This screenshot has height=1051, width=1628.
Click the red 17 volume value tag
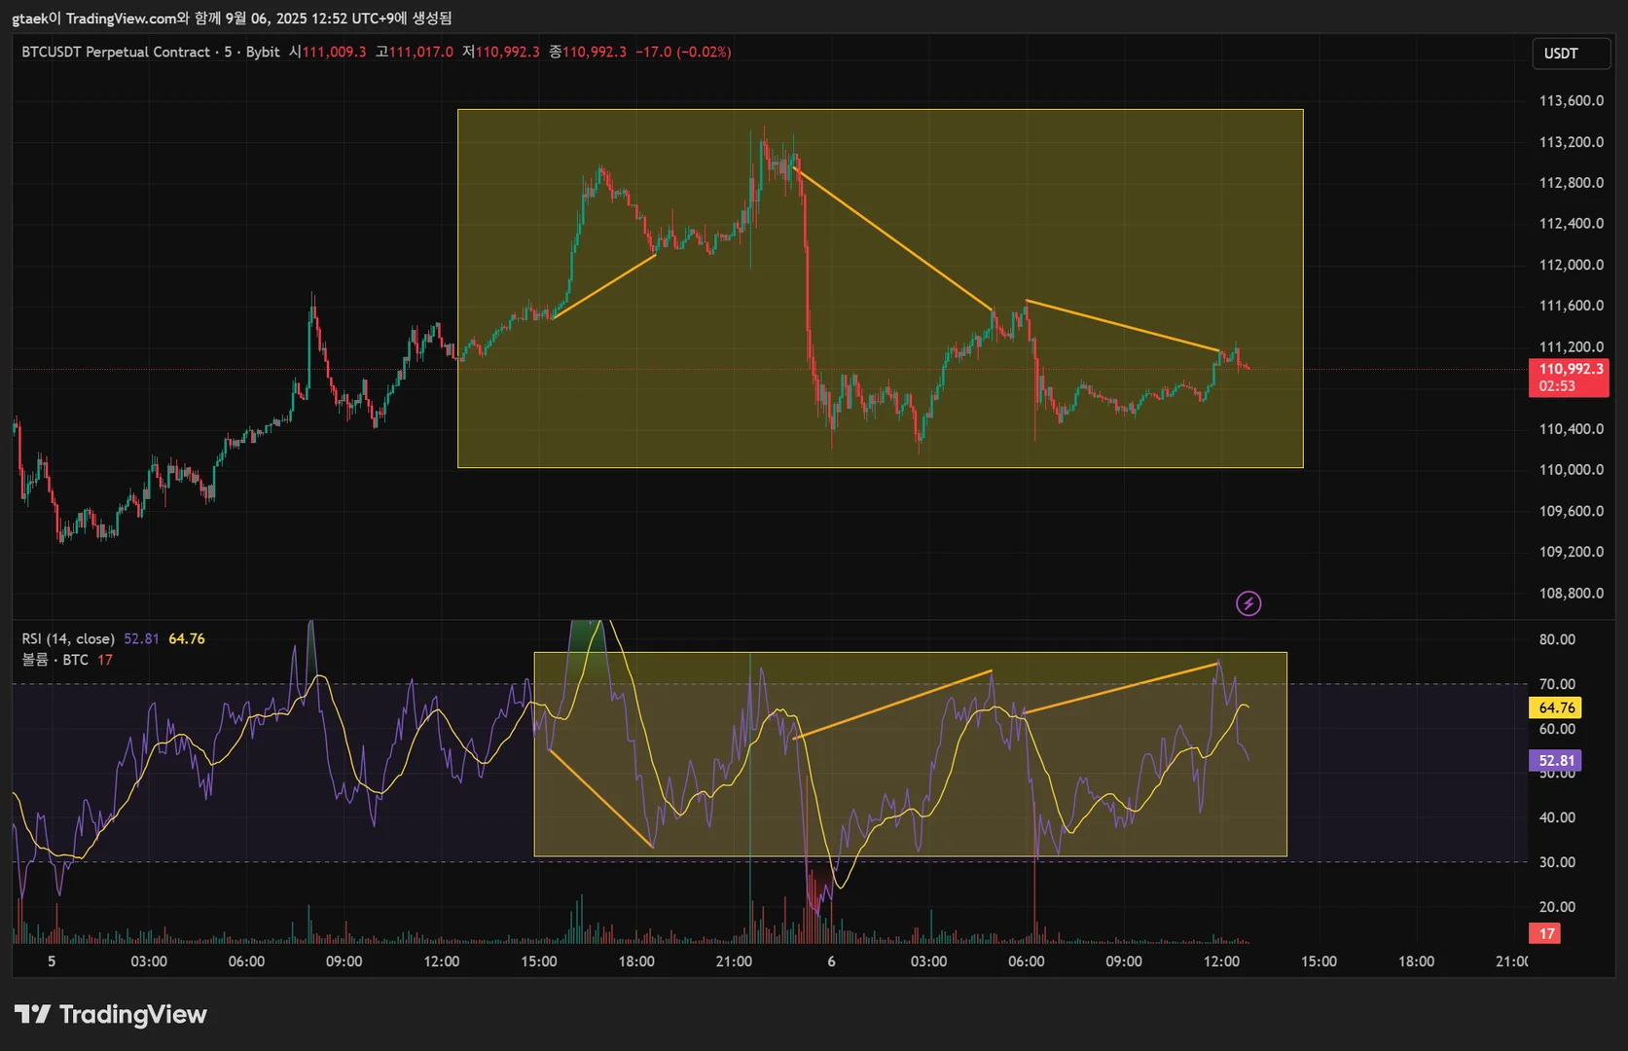[1545, 933]
